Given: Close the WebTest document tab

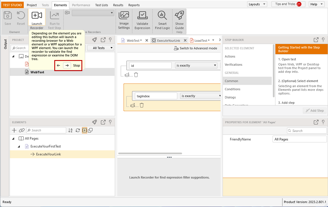Looking at the screenshot, I should [147, 41].
